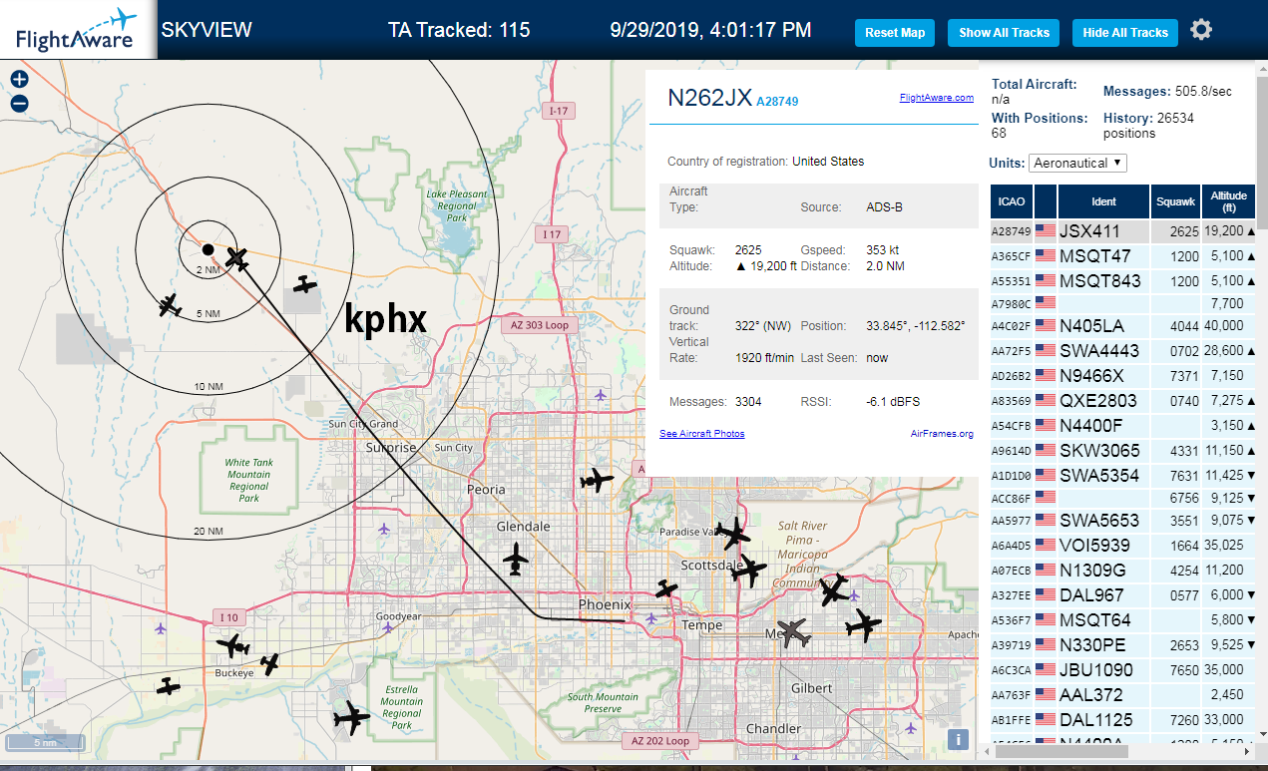Screen dimensions: 1268x771
Task: Select aircraft over Estrella Mountain Regional Park
Action: pyautogui.click(x=351, y=717)
